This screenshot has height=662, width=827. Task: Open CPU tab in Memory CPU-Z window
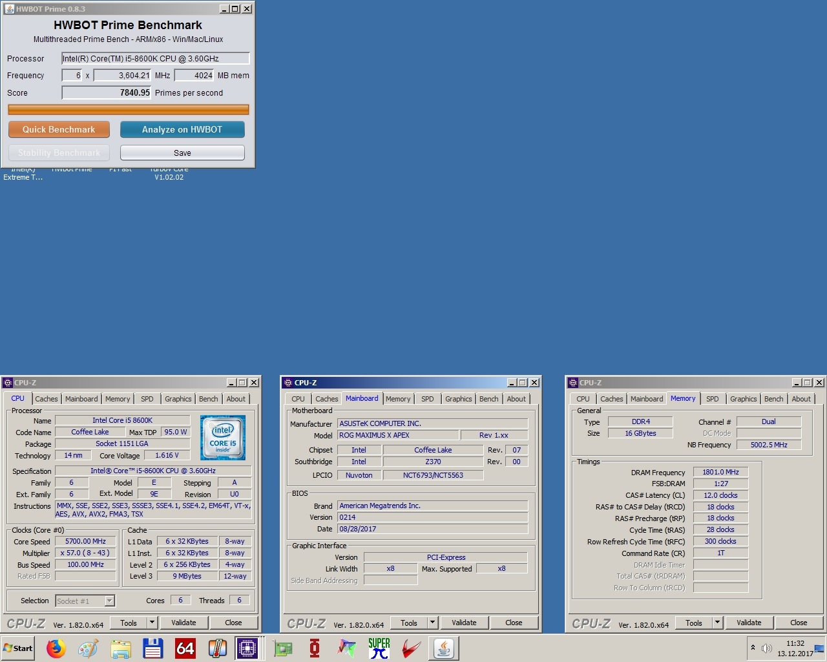click(x=583, y=399)
